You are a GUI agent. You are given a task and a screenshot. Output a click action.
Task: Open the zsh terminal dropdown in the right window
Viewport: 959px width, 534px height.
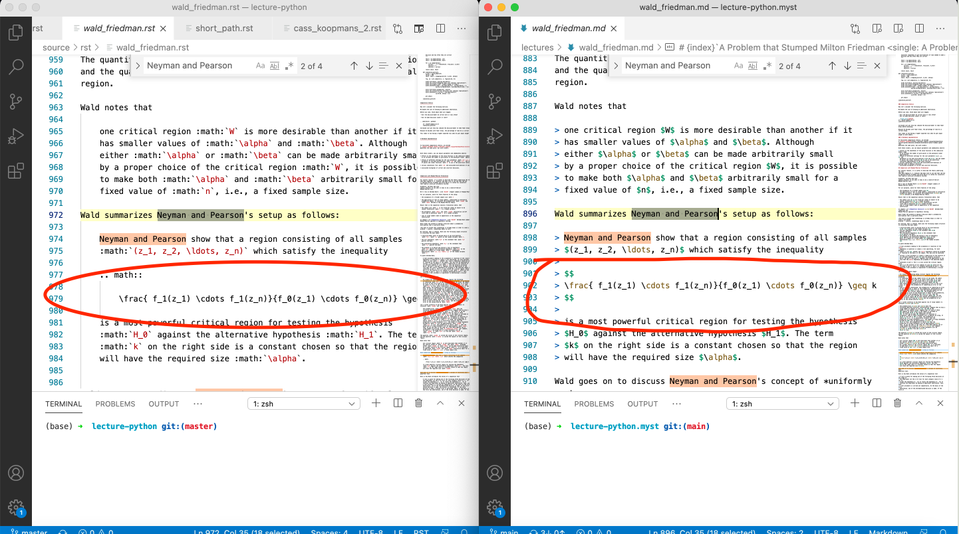pyautogui.click(x=782, y=404)
